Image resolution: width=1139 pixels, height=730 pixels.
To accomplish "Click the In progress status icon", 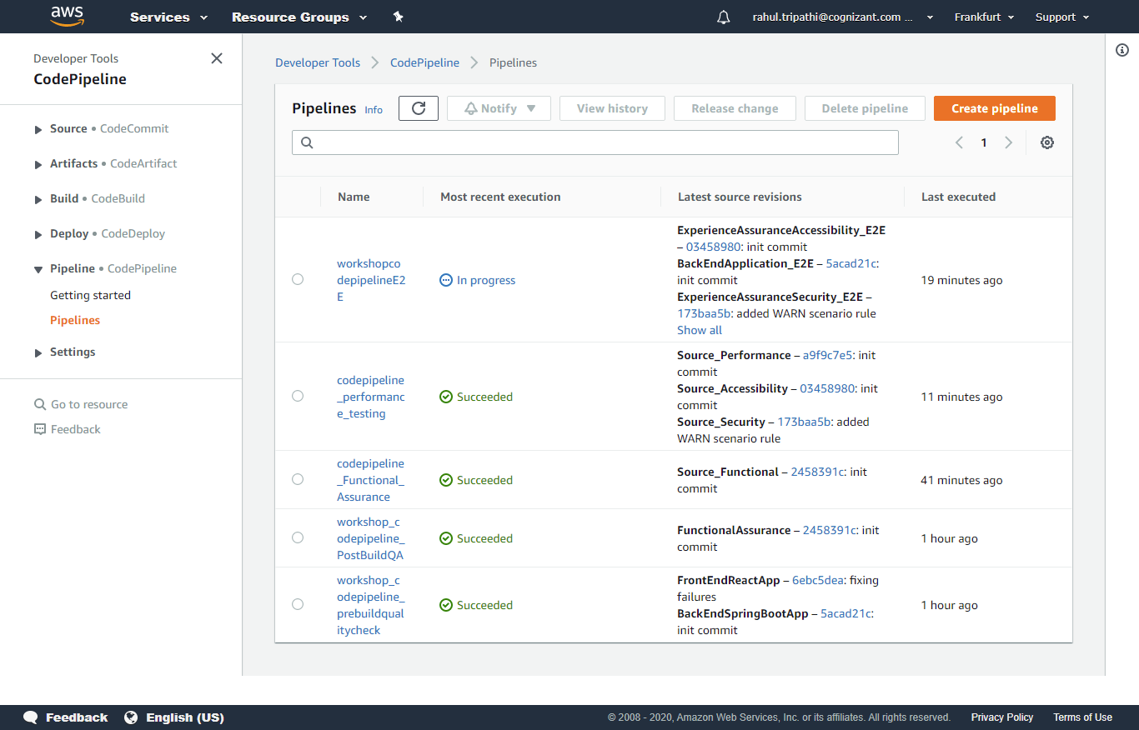I will pyautogui.click(x=446, y=280).
